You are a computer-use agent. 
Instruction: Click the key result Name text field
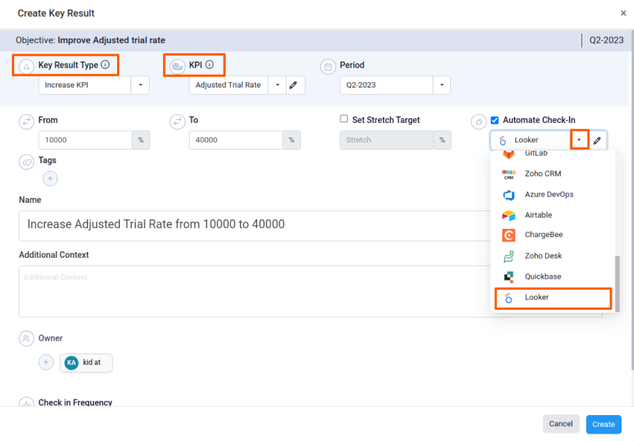coord(255,226)
